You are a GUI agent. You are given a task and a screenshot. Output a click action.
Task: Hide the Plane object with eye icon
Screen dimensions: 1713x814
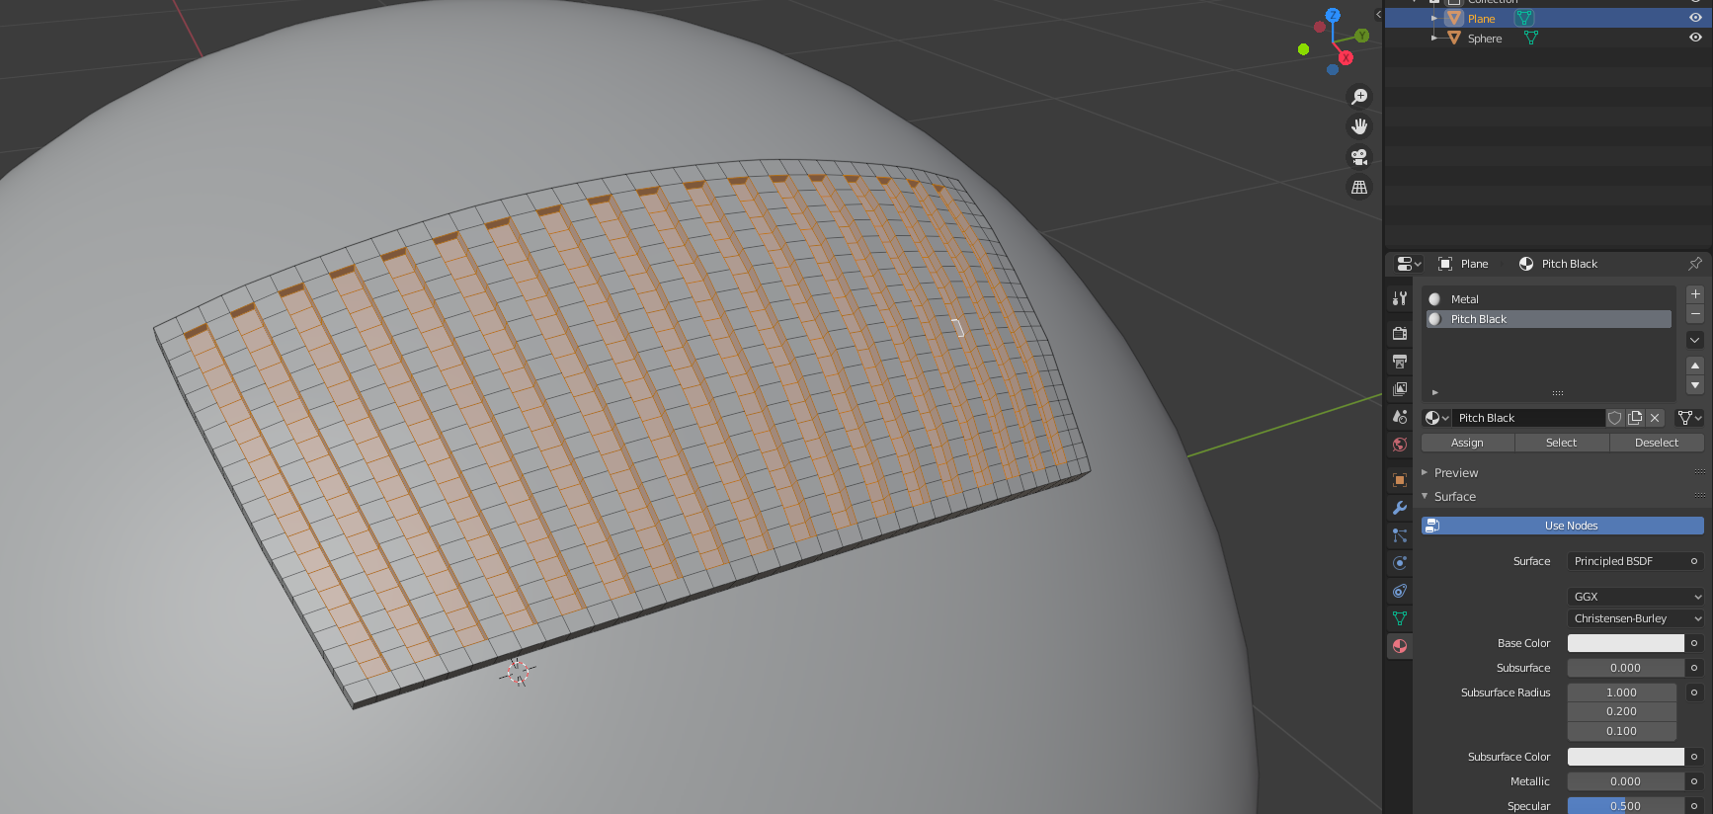tap(1695, 18)
